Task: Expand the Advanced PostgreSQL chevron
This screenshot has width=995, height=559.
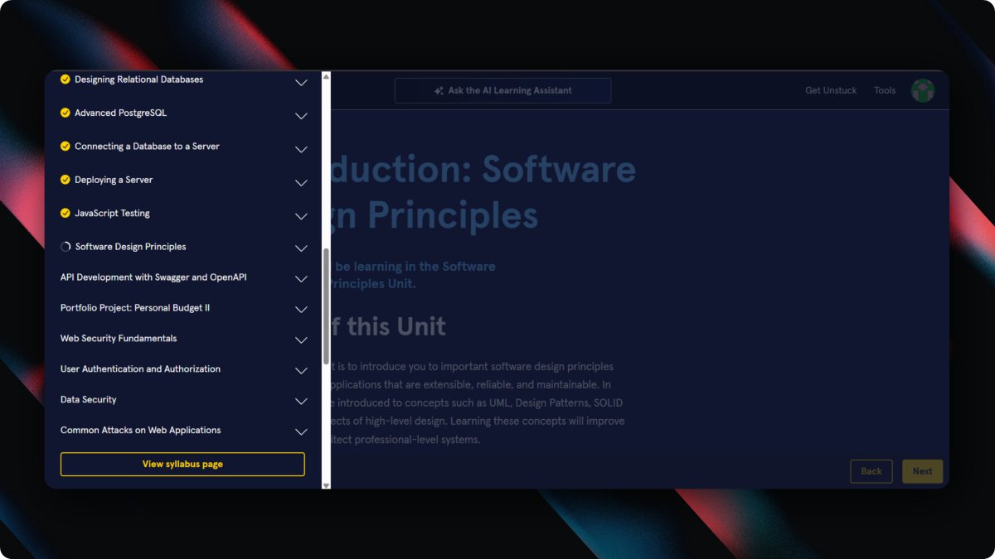Action: point(302,116)
